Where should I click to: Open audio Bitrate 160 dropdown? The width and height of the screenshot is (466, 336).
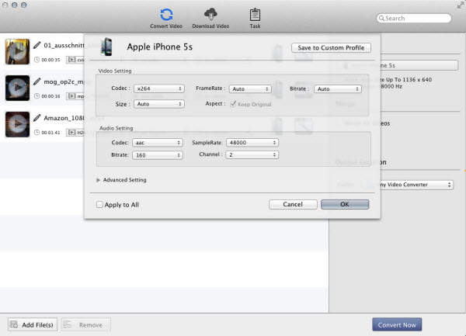click(158, 155)
